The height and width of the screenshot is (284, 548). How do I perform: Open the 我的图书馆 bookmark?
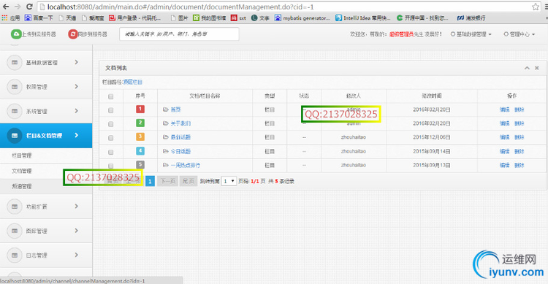tap(210, 18)
